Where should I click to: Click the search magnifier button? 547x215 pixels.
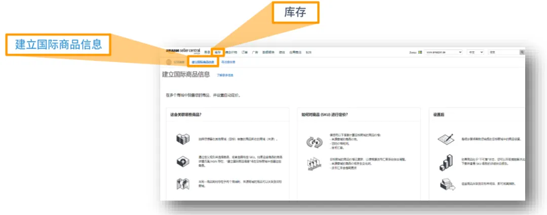pos(522,52)
